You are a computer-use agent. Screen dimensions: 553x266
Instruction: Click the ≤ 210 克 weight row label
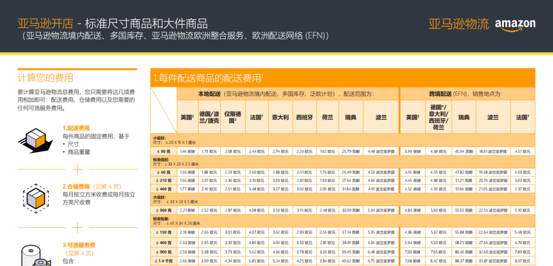click(x=164, y=181)
